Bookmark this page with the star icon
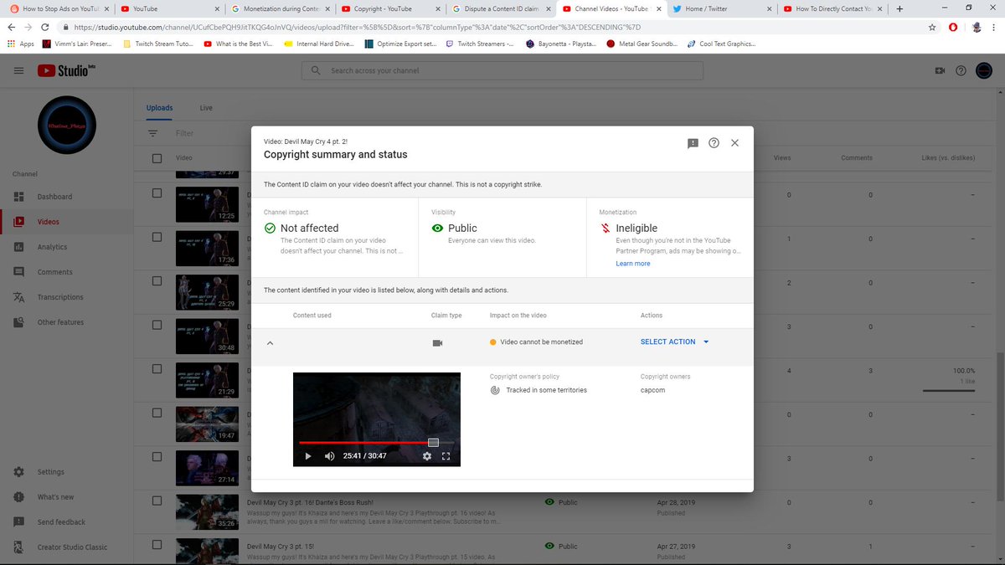Image resolution: width=1005 pixels, height=565 pixels. pos(932,27)
